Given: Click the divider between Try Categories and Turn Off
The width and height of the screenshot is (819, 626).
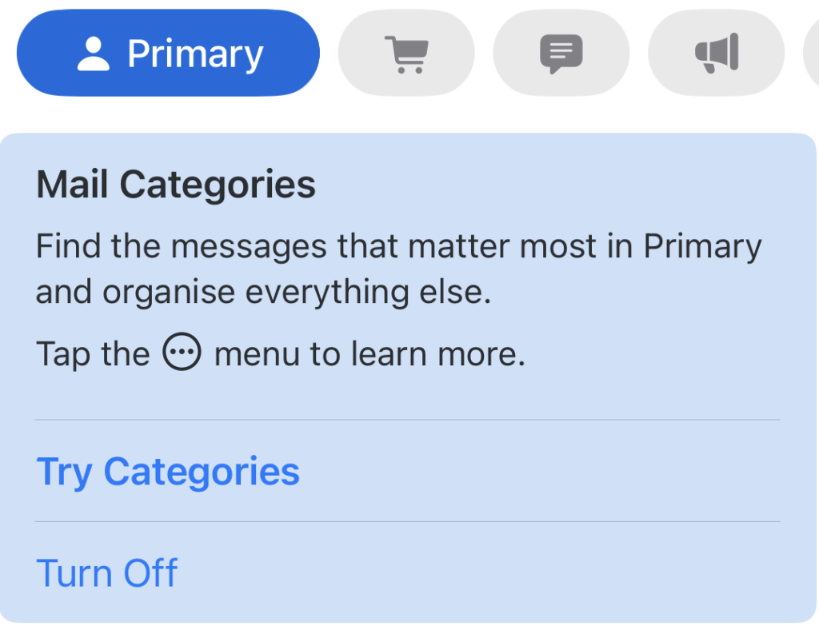Looking at the screenshot, I should [x=408, y=522].
